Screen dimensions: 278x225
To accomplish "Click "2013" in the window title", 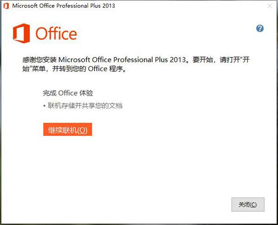I will click(108, 6).
